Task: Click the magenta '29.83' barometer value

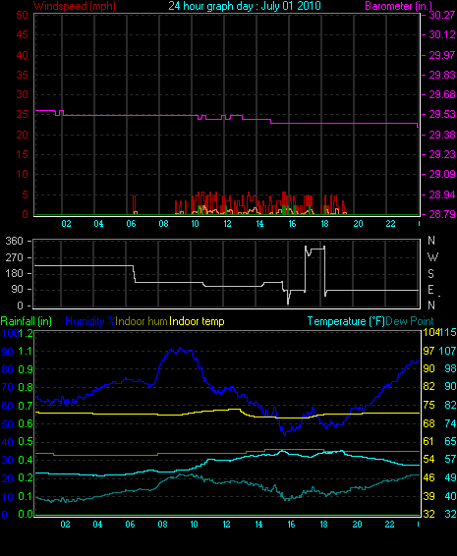Action: (x=441, y=75)
